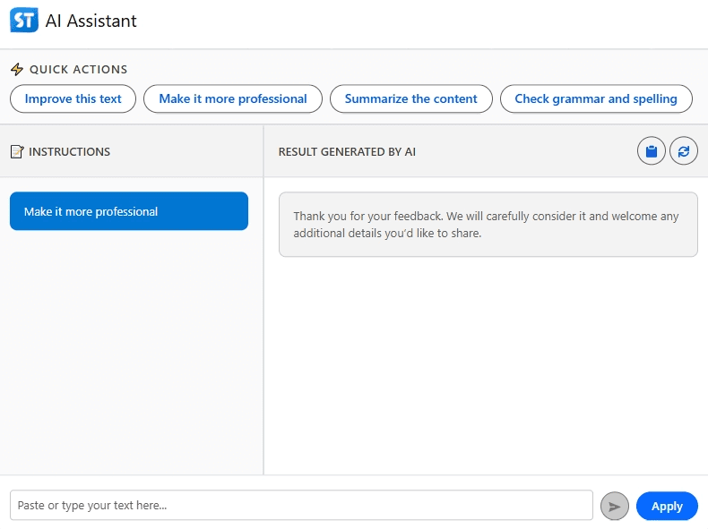
Task: Click the QUICK ACTIONS section label
Action: (79, 70)
